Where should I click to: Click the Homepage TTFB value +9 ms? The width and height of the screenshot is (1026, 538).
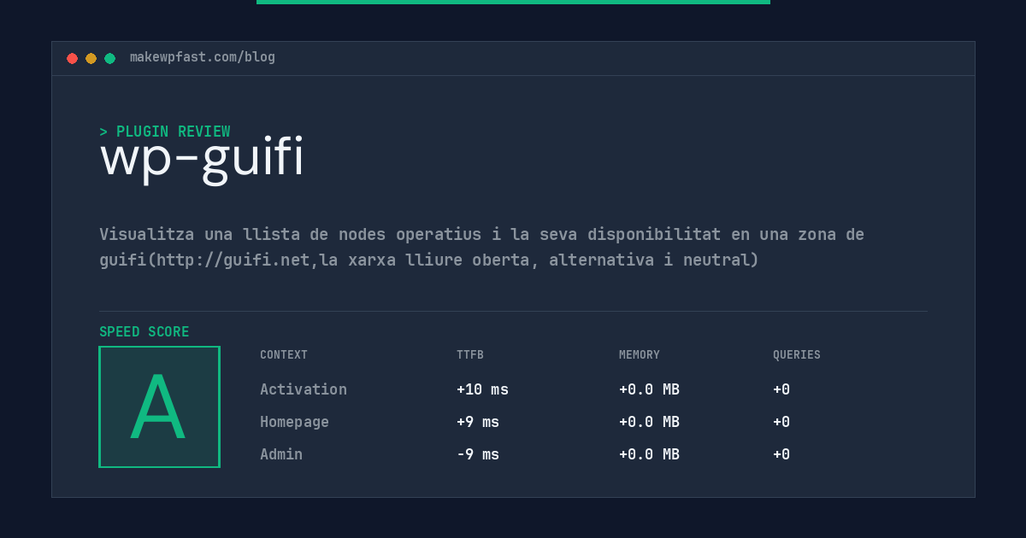pos(478,422)
